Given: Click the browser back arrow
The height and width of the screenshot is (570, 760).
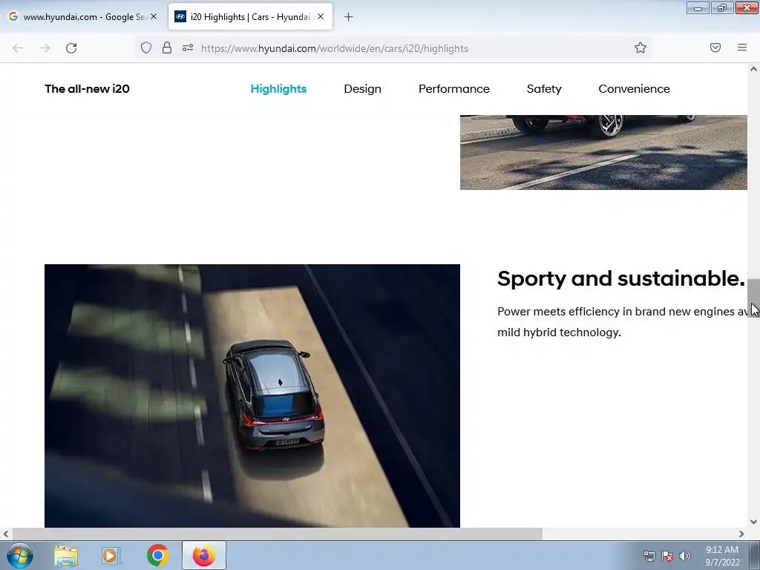Looking at the screenshot, I should point(18,48).
